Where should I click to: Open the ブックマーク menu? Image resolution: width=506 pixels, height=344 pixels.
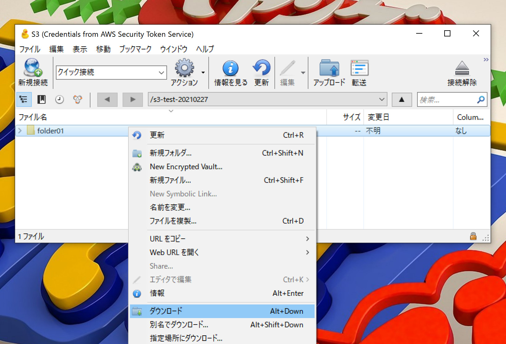point(135,49)
